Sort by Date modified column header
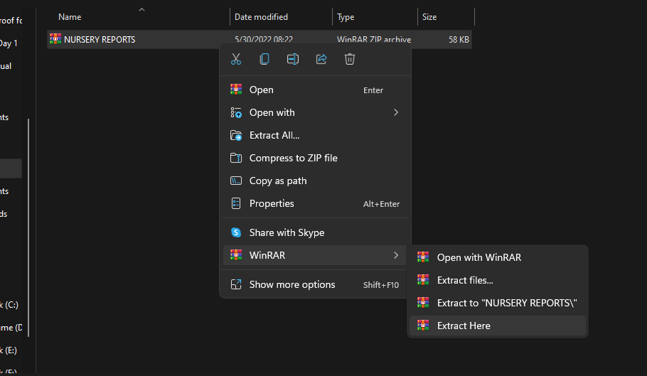647x376 pixels. point(261,17)
